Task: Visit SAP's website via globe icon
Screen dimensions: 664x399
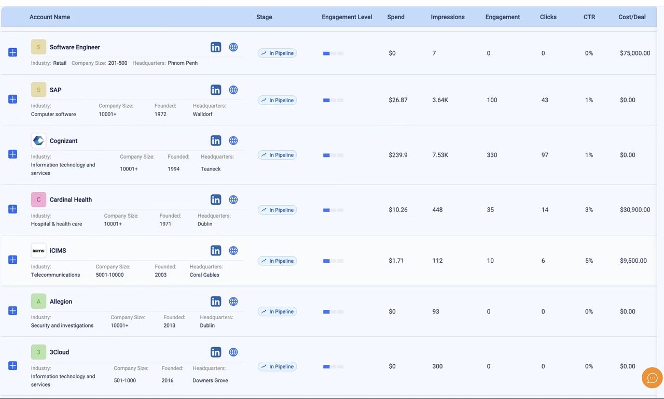Action: pyautogui.click(x=233, y=90)
